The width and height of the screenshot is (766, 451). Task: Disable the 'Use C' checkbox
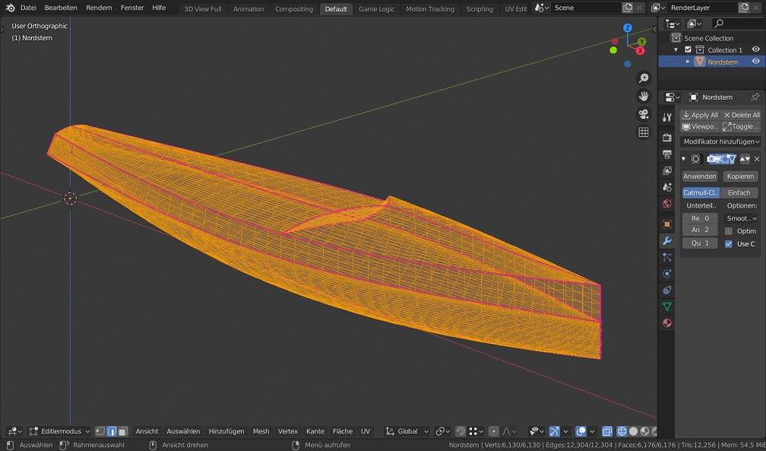click(729, 244)
